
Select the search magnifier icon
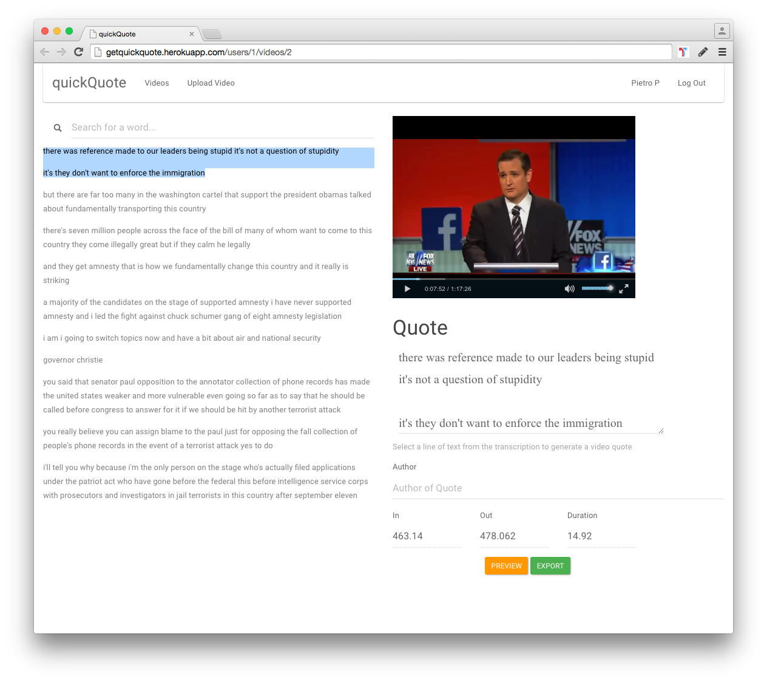click(x=57, y=128)
